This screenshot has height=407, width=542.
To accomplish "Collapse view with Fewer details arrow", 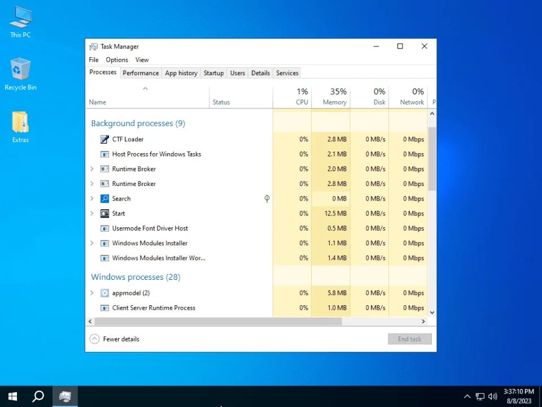I will 94,339.
